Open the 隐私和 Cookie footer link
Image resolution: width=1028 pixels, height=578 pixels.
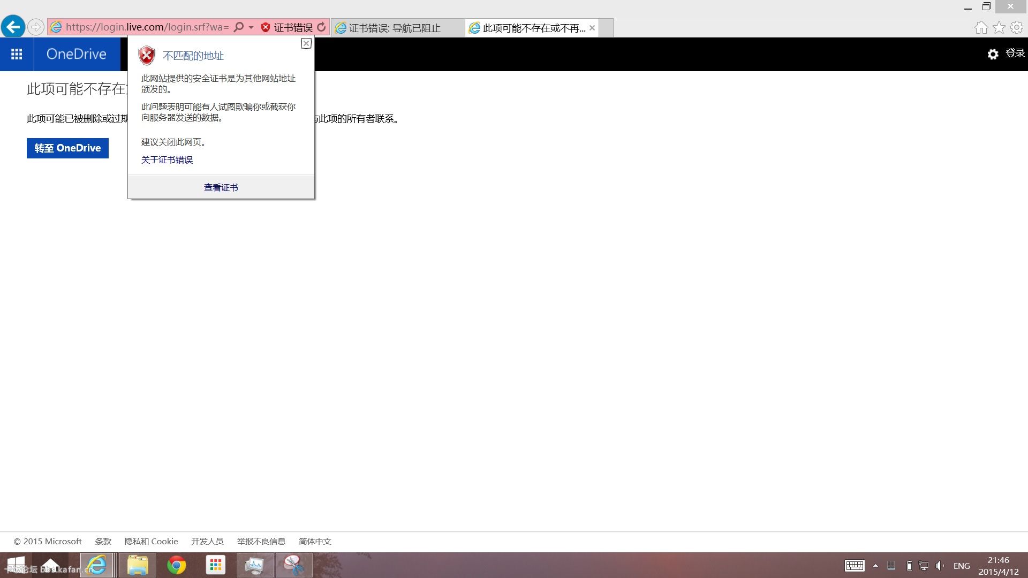[x=151, y=542]
